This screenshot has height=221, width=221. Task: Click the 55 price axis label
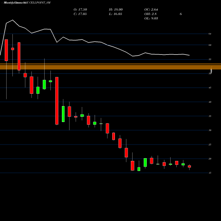[210, 59]
